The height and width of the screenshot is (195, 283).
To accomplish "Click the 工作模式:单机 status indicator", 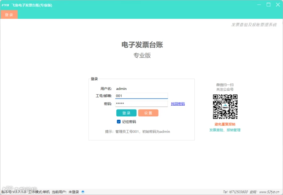I will (x=39, y=192).
